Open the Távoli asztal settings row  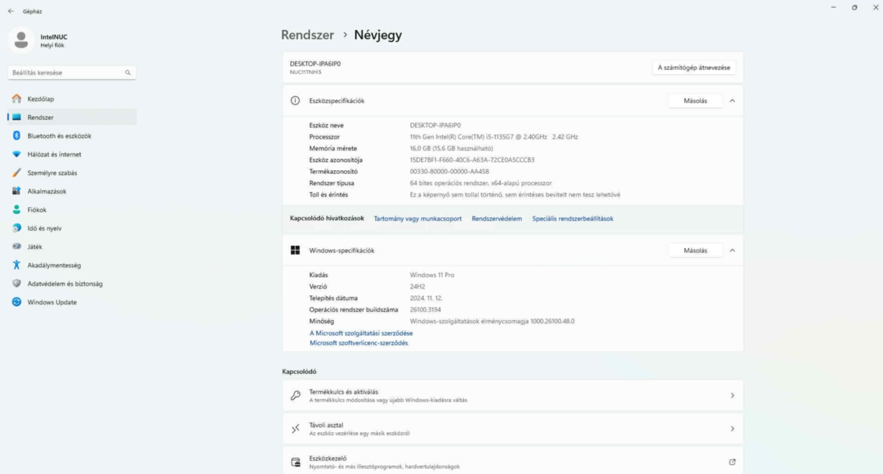pos(513,429)
